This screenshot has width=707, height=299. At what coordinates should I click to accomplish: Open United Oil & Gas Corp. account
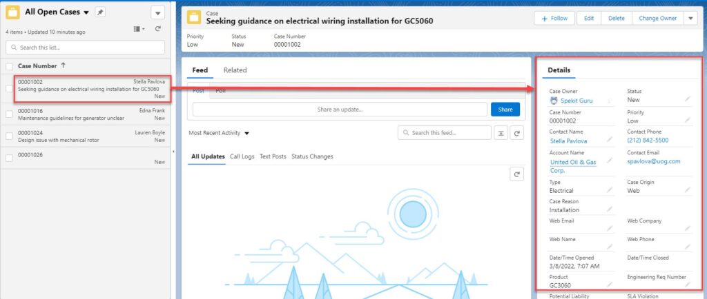pos(572,166)
